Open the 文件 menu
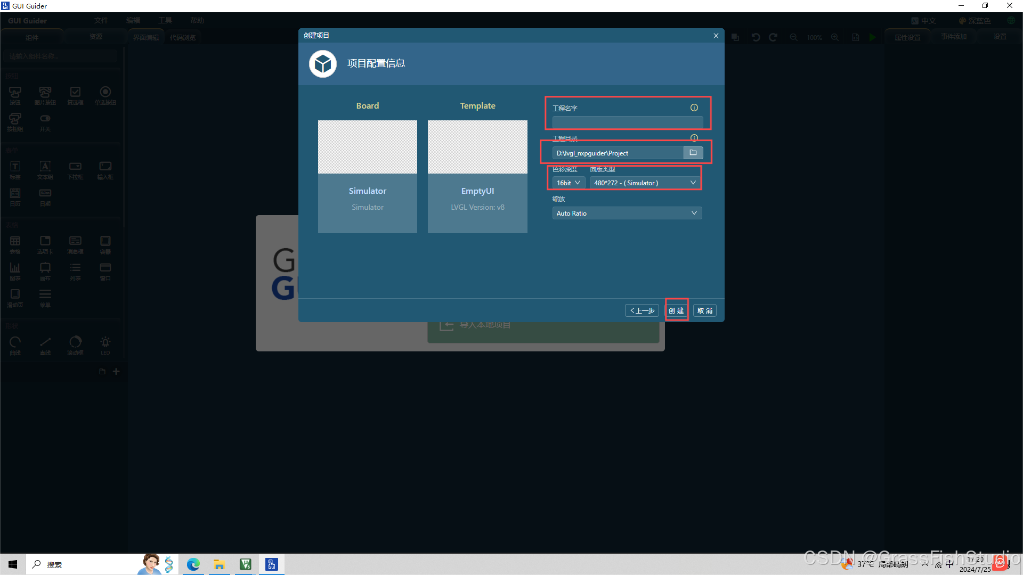1023x575 pixels. (x=101, y=20)
